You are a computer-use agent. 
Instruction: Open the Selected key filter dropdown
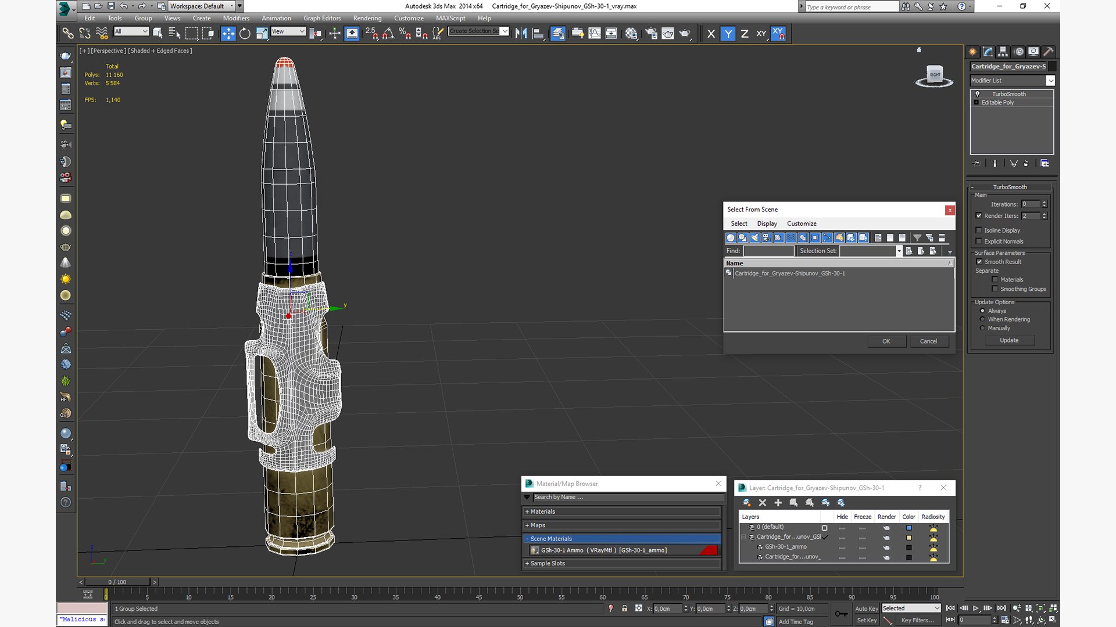click(x=911, y=608)
